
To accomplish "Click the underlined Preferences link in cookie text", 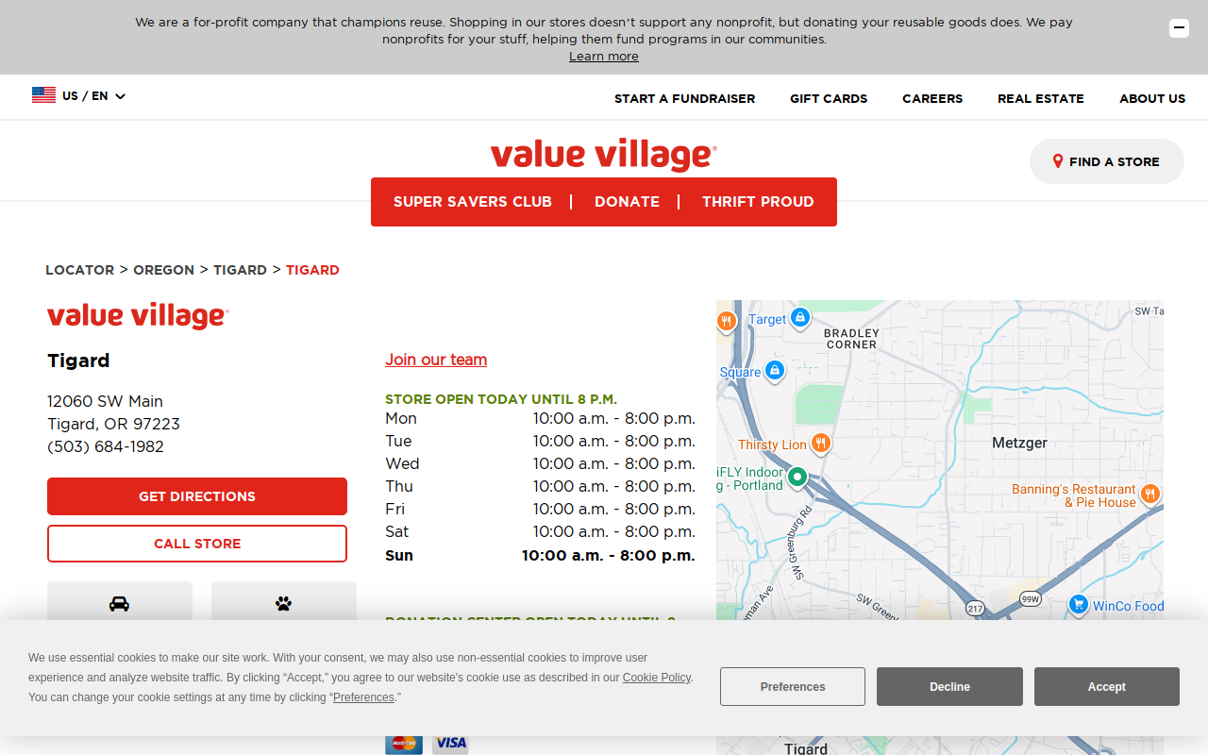I will coord(363,697).
